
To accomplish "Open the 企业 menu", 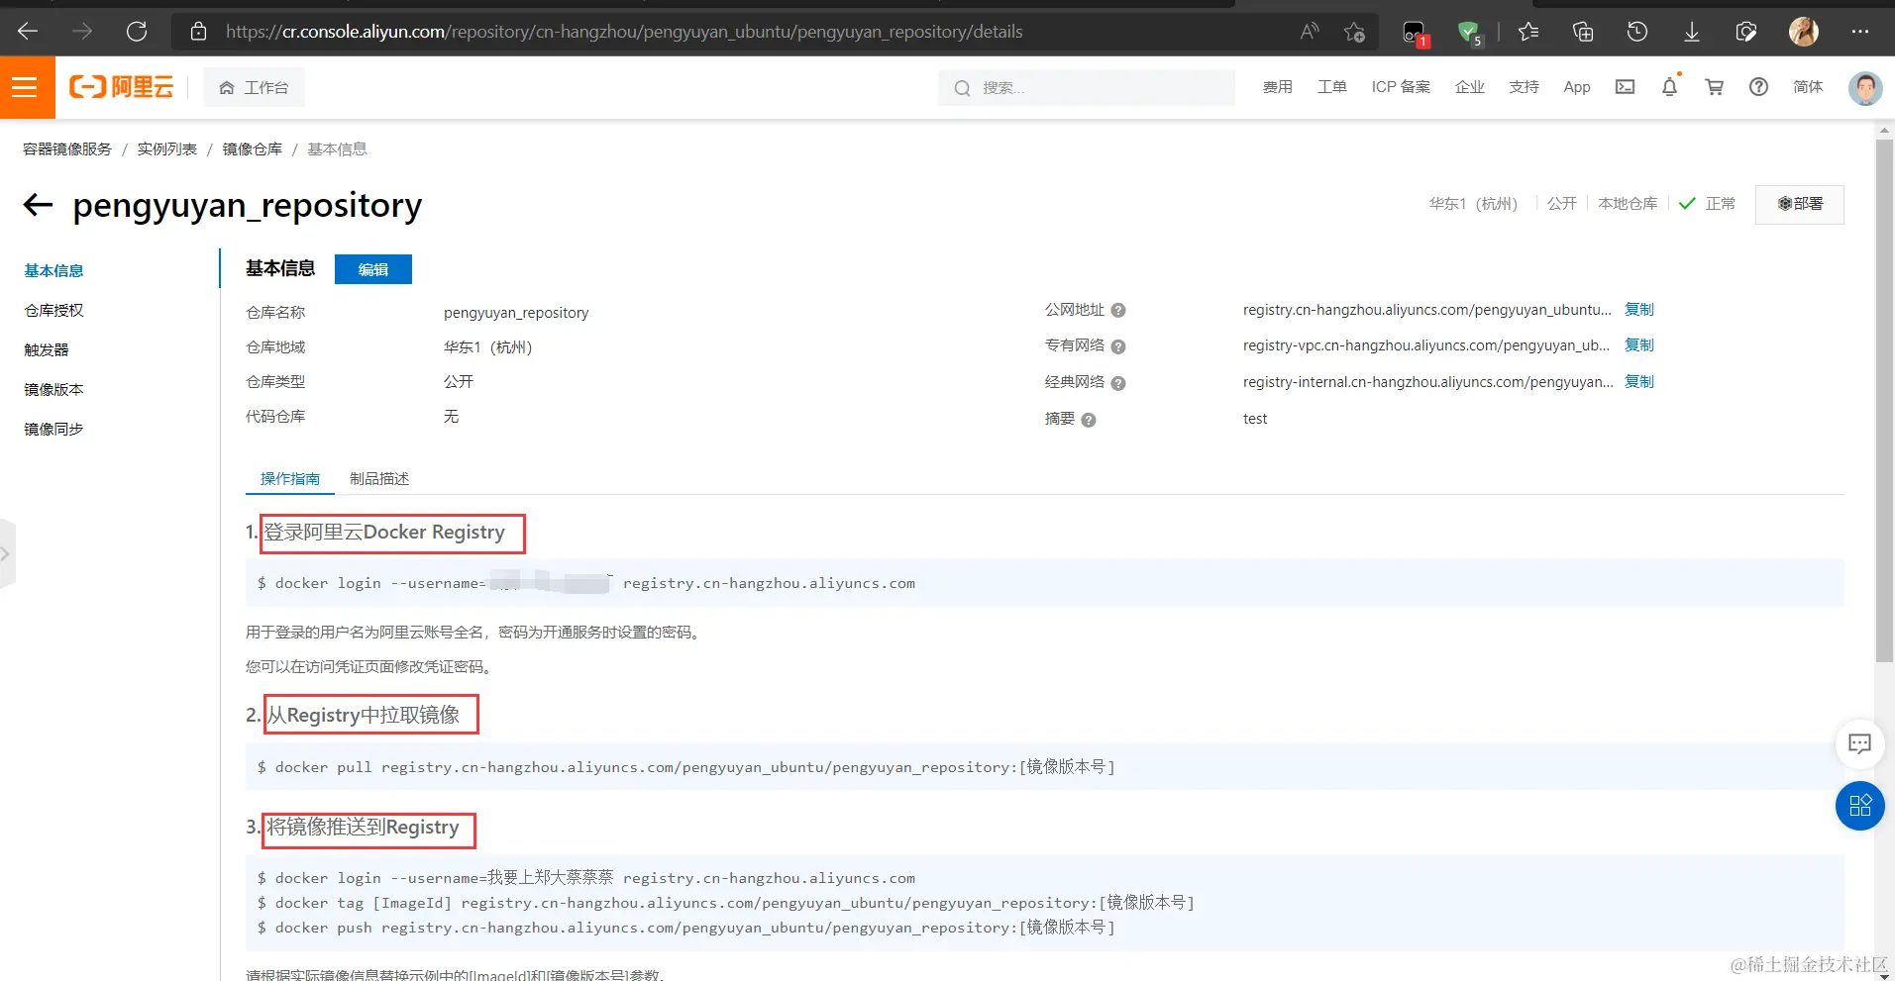I will coord(1470,87).
